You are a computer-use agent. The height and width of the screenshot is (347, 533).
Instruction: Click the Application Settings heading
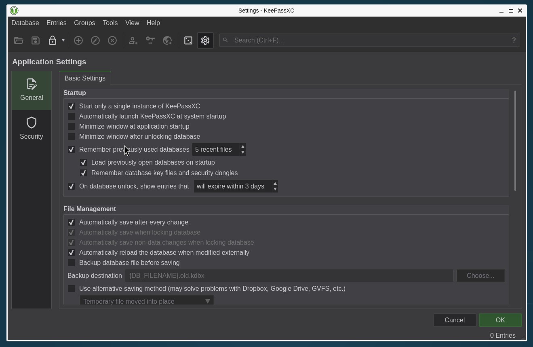(x=49, y=61)
